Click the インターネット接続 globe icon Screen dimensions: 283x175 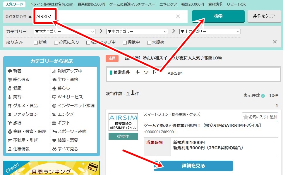coord(54,106)
